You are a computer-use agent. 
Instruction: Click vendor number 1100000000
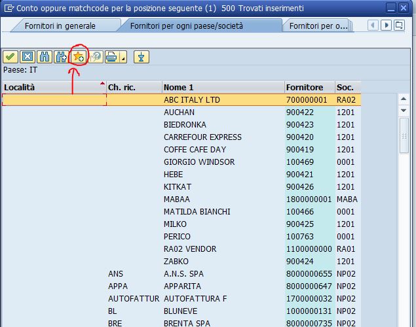tap(309, 249)
